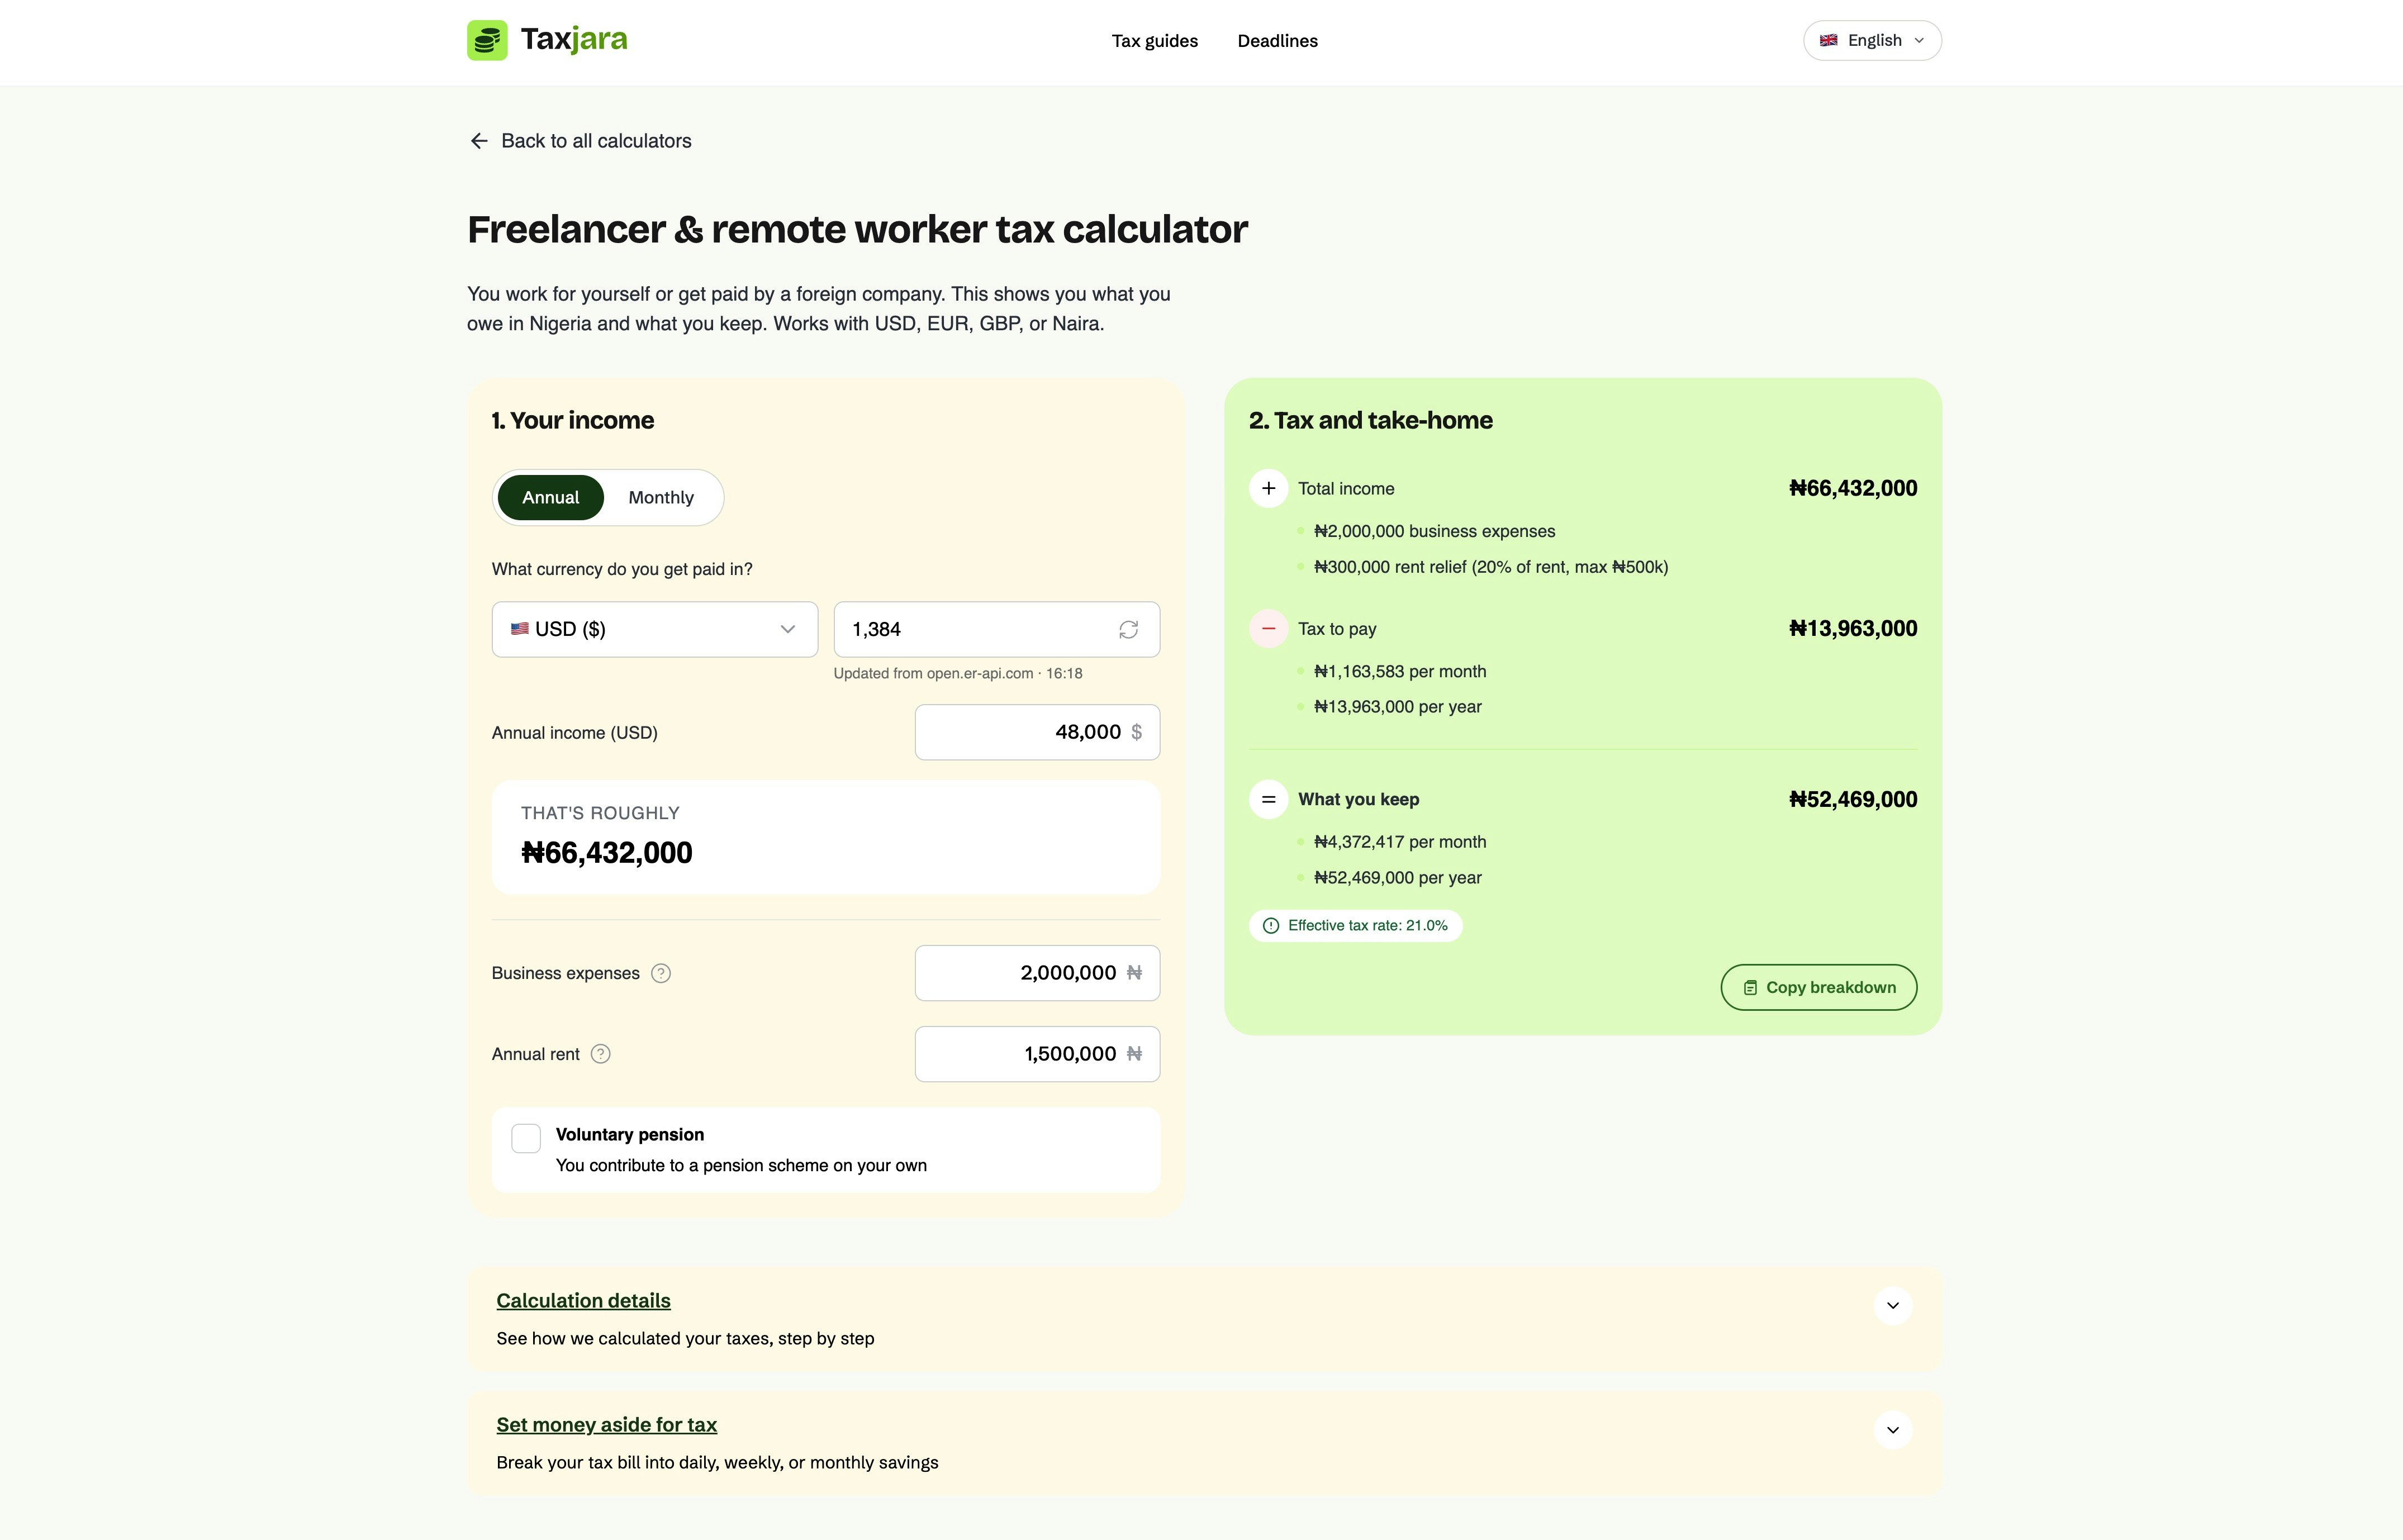The image size is (2403, 1540).
Task: Click the back arrow beside all calculators
Action: point(478,140)
